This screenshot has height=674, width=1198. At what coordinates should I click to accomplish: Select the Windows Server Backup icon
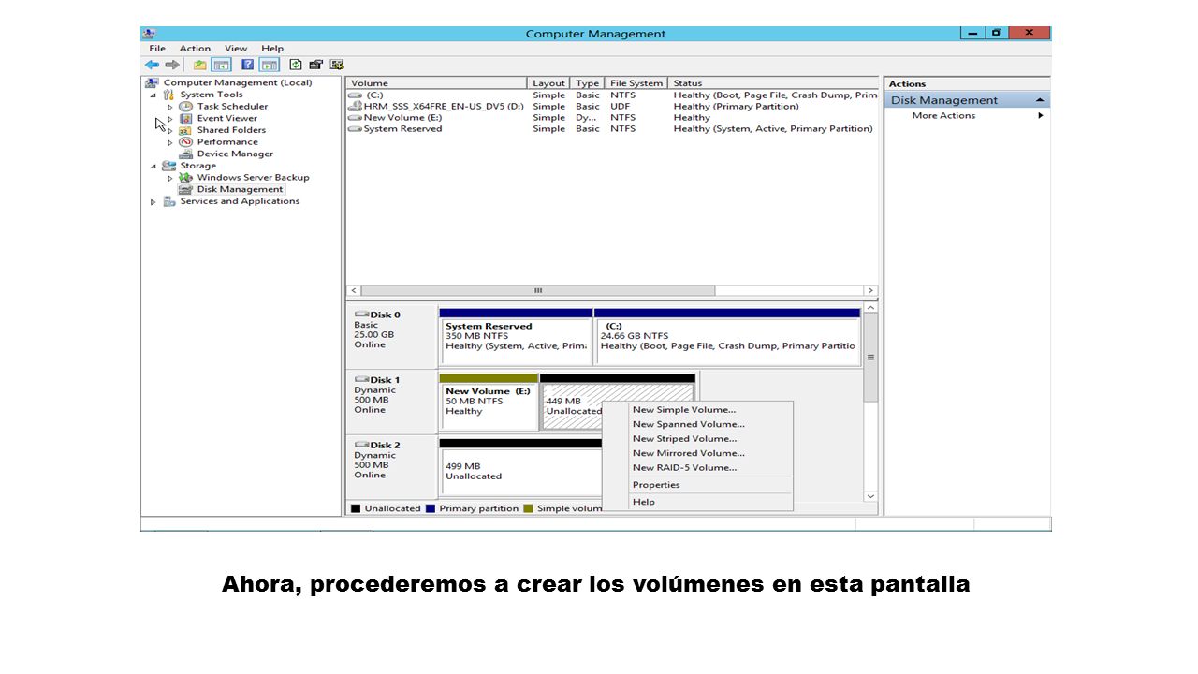[186, 178]
